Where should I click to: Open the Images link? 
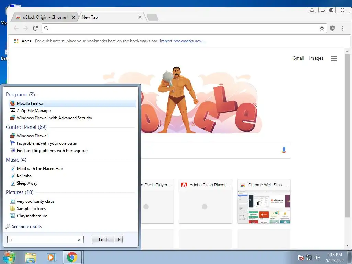316,58
